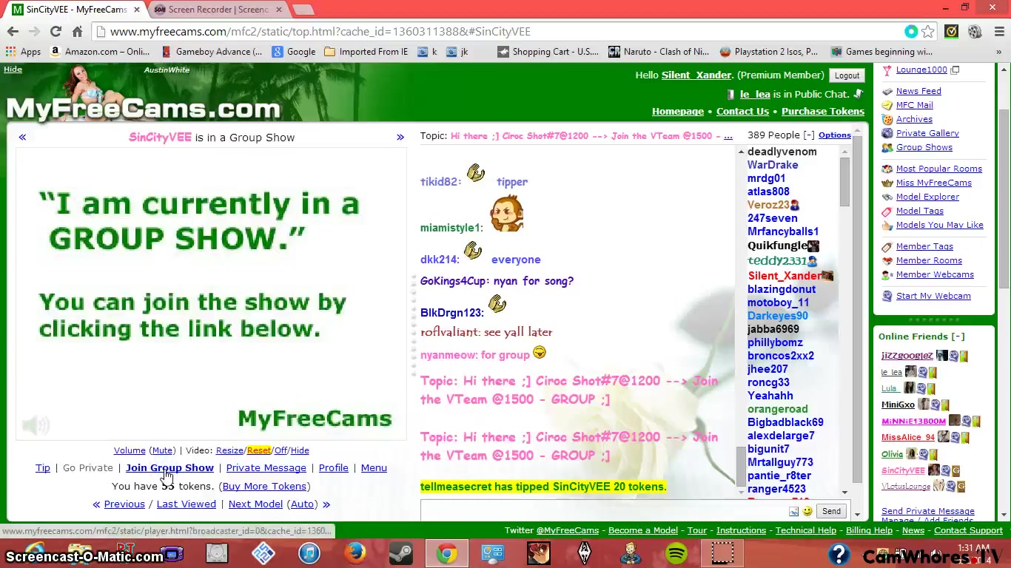Click the Logout button

(x=847, y=75)
